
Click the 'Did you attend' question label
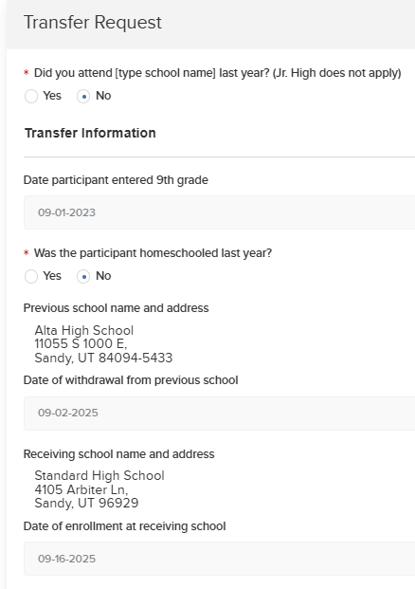pos(218,73)
